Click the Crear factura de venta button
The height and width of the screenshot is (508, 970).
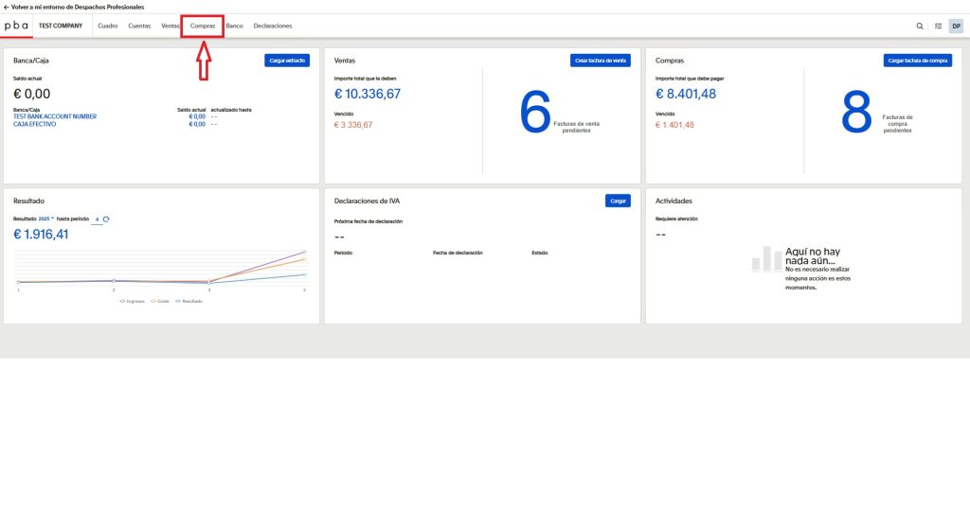(x=601, y=60)
